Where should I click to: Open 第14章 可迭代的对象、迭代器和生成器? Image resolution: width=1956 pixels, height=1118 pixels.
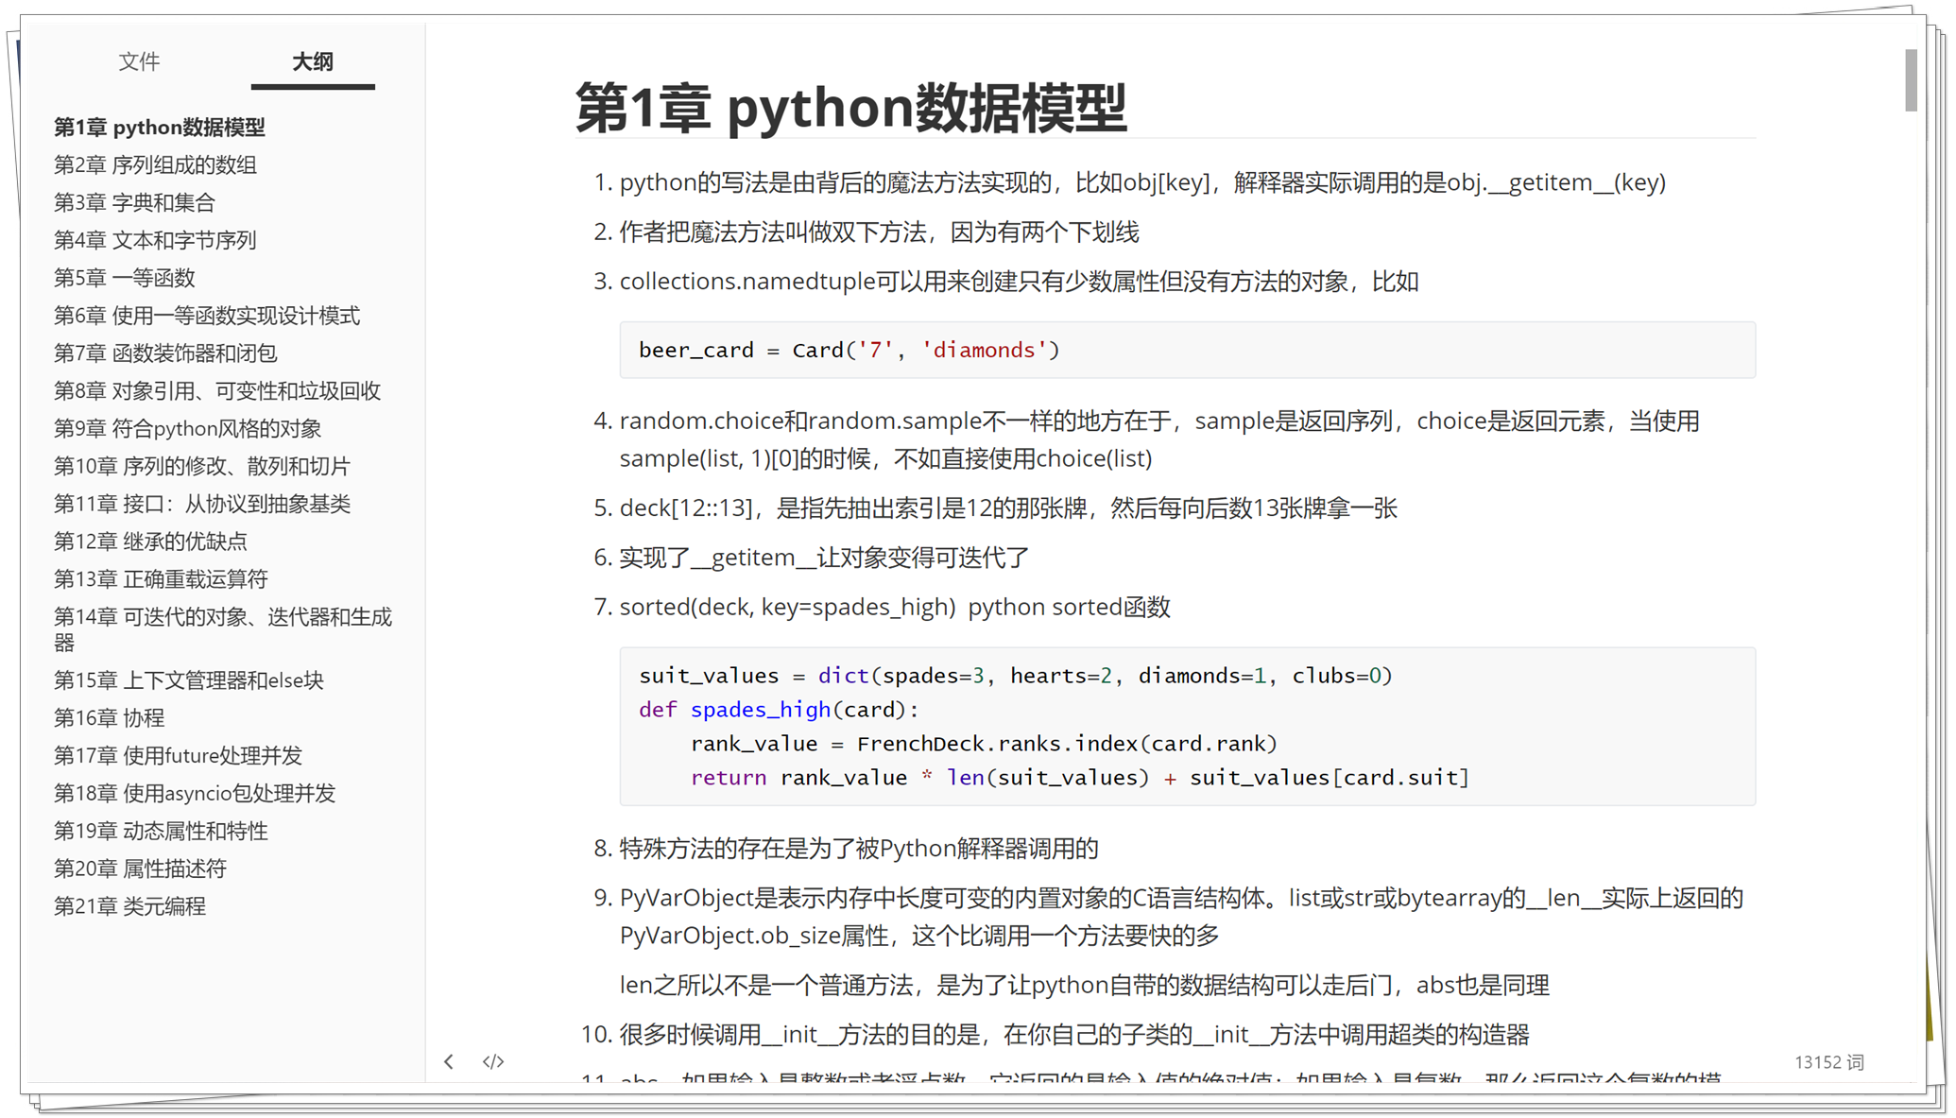(x=223, y=629)
